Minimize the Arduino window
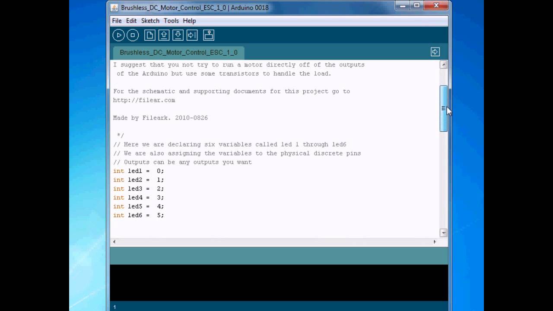The height and width of the screenshot is (311, 553). [x=403, y=6]
